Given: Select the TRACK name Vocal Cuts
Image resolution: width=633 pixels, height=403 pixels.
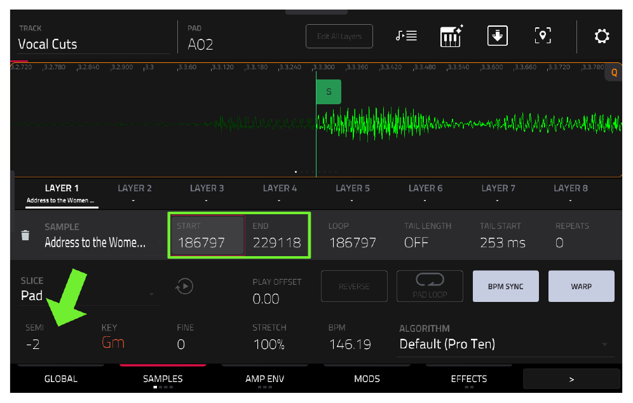Looking at the screenshot, I should tap(93, 38).
